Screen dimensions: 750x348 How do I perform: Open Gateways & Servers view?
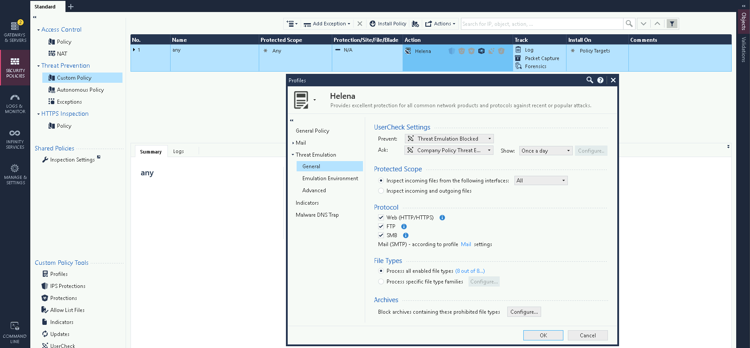(15, 31)
